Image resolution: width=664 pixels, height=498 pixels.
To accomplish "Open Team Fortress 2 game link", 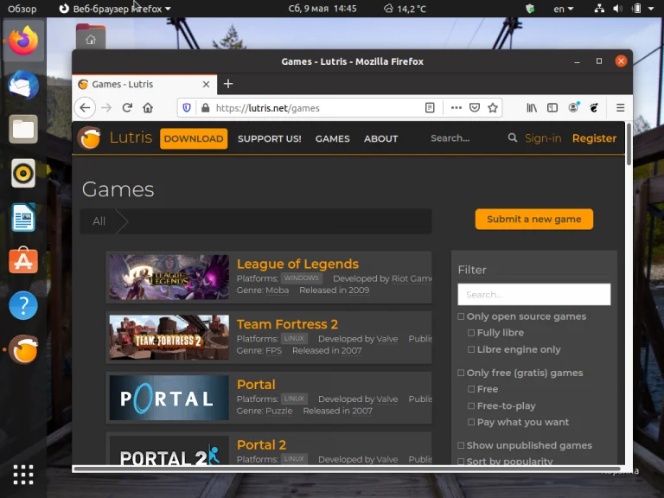I will pos(287,324).
